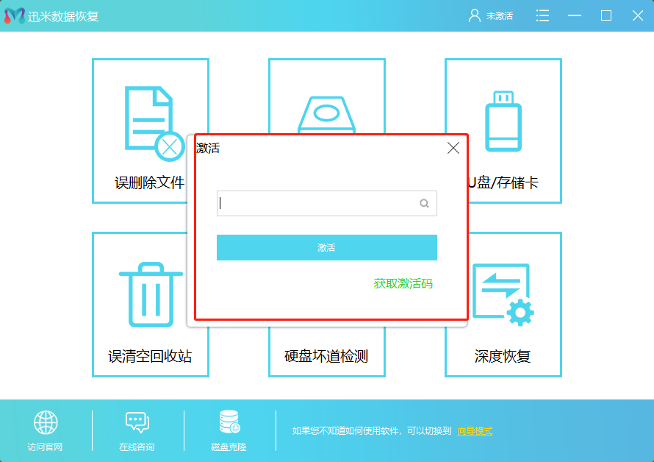Click inside the activation code input box
The image size is (654, 462).
click(x=316, y=203)
